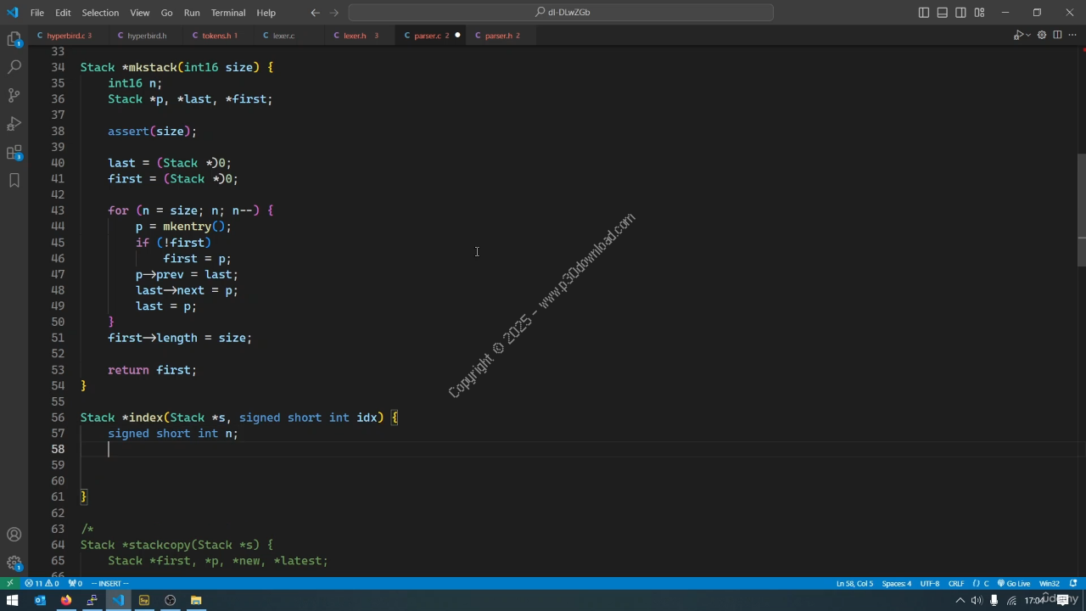Open File Explorer from the taskbar
The width and height of the screenshot is (1086, 611).
click(x=196, y=601)
